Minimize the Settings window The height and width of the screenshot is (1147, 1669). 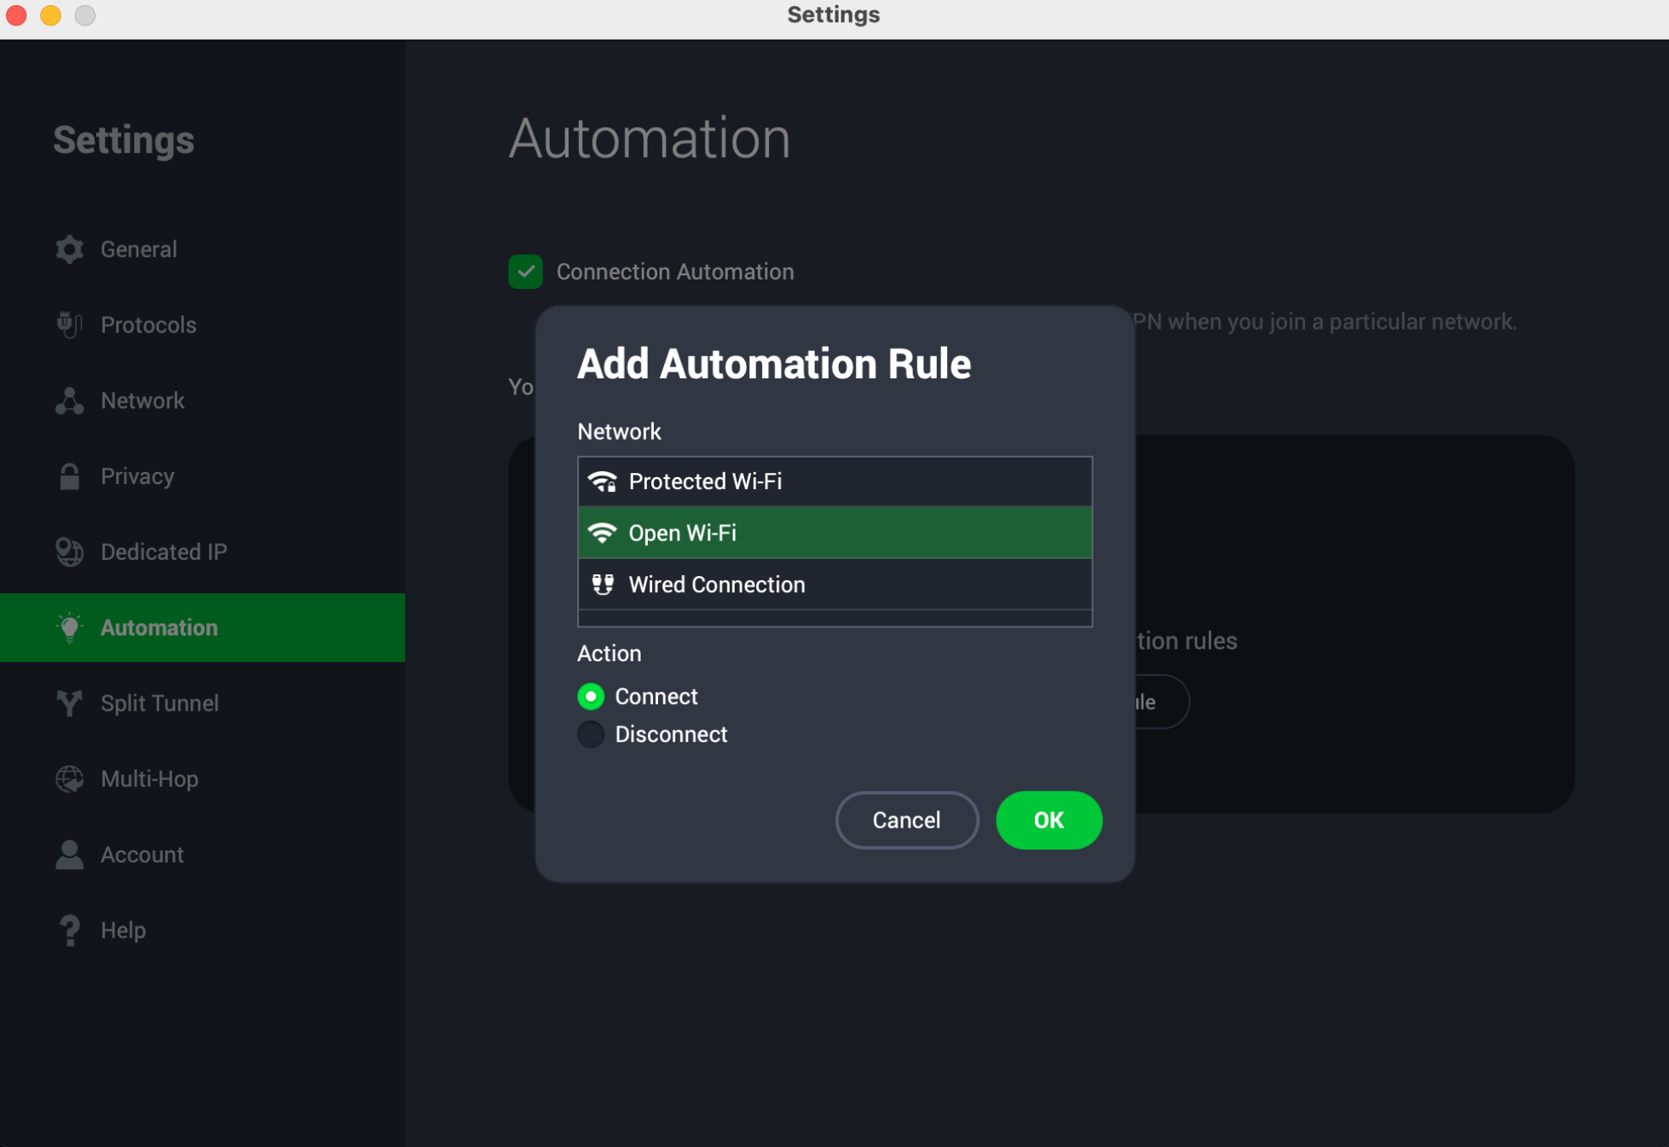click(x=51, y=15)
